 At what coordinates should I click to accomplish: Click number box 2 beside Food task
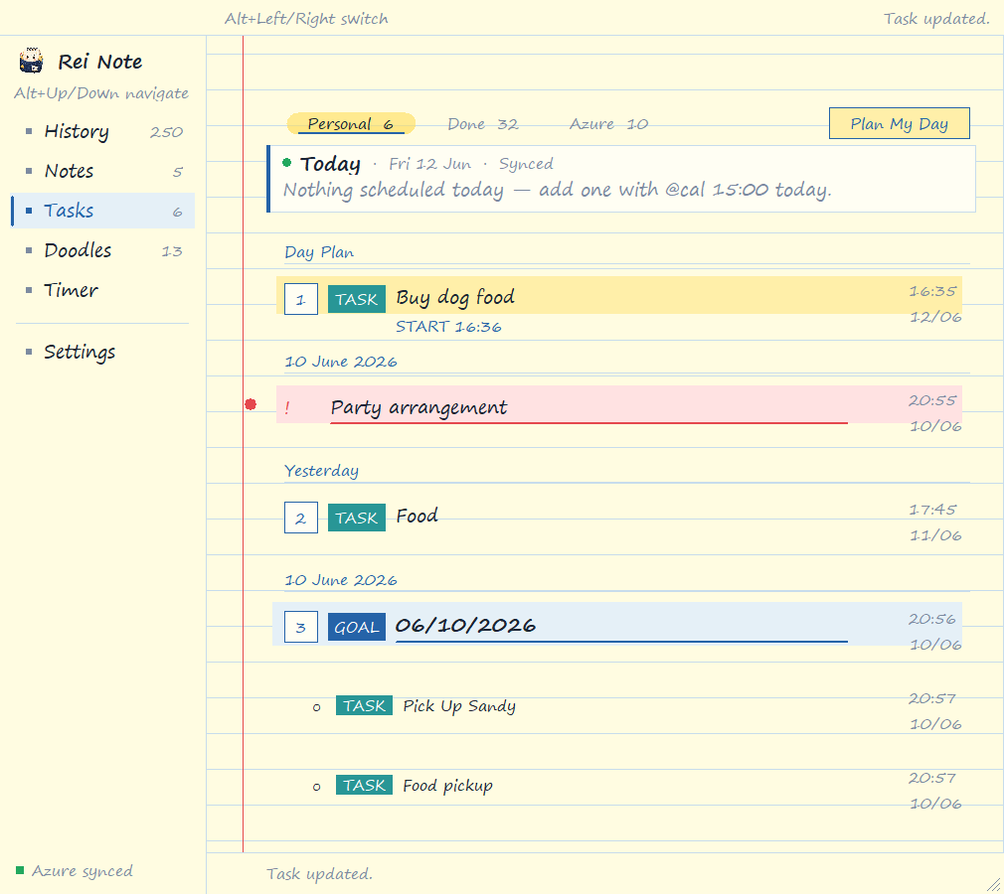click(x=301, y=519)
